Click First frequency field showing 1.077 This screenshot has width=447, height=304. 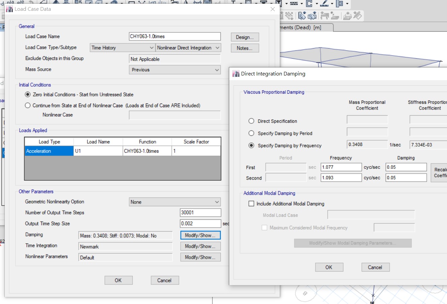click(x=341, y=167)
